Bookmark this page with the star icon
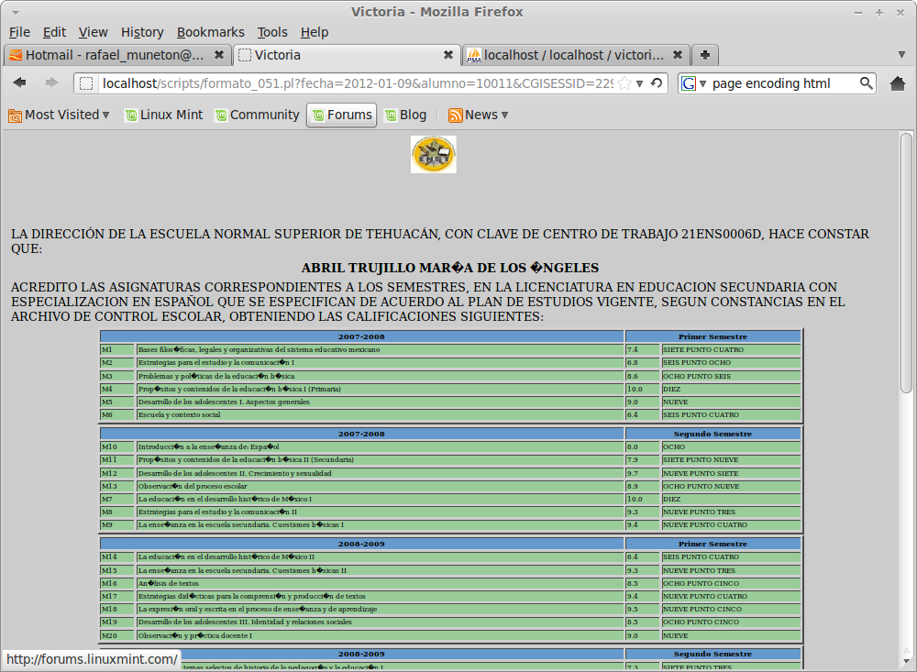The image size is (917, 672). [624, 83]
